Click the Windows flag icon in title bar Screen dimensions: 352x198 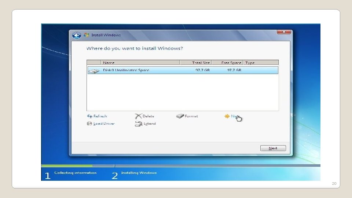pyautogui.click(x=86, y=35)
